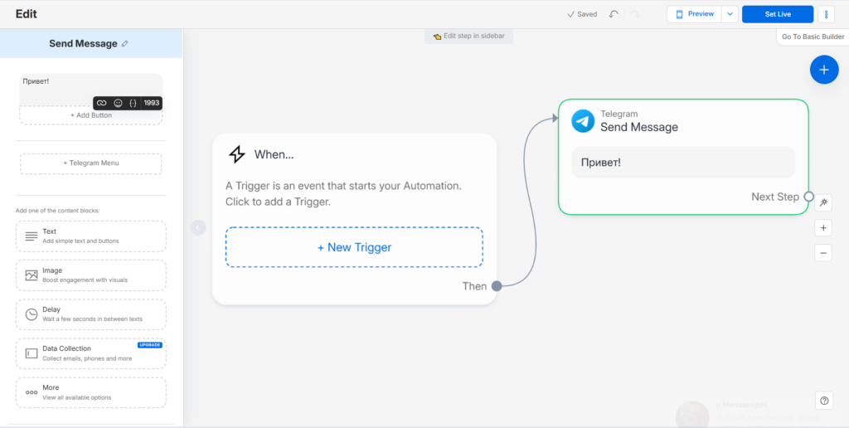Click the Delay content block clock icon
This screenshot has height=428, width=849.
pyautogui.click(x=32, y=314)
